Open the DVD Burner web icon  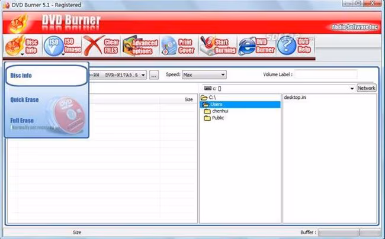click(x=247, y=46)
